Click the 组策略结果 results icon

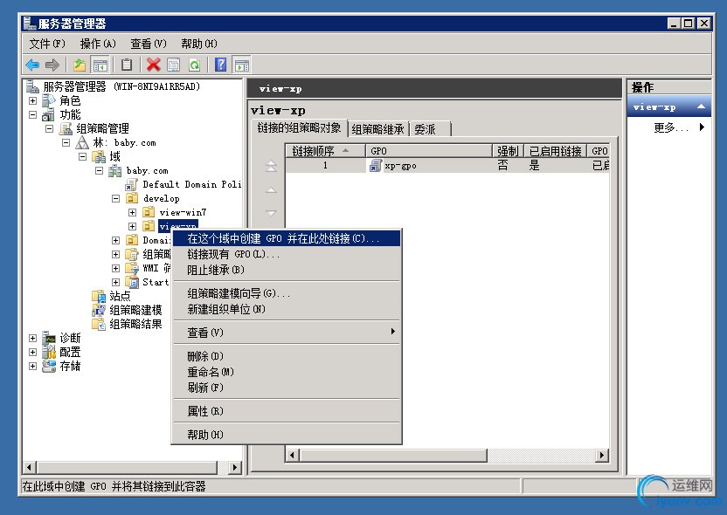point(99,324)
